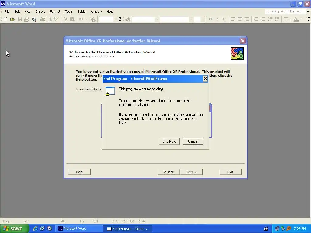This screenshot has height=233, width=311.
Task: Switch to Microsoft Word taskbar button
Action: point(79,229)
